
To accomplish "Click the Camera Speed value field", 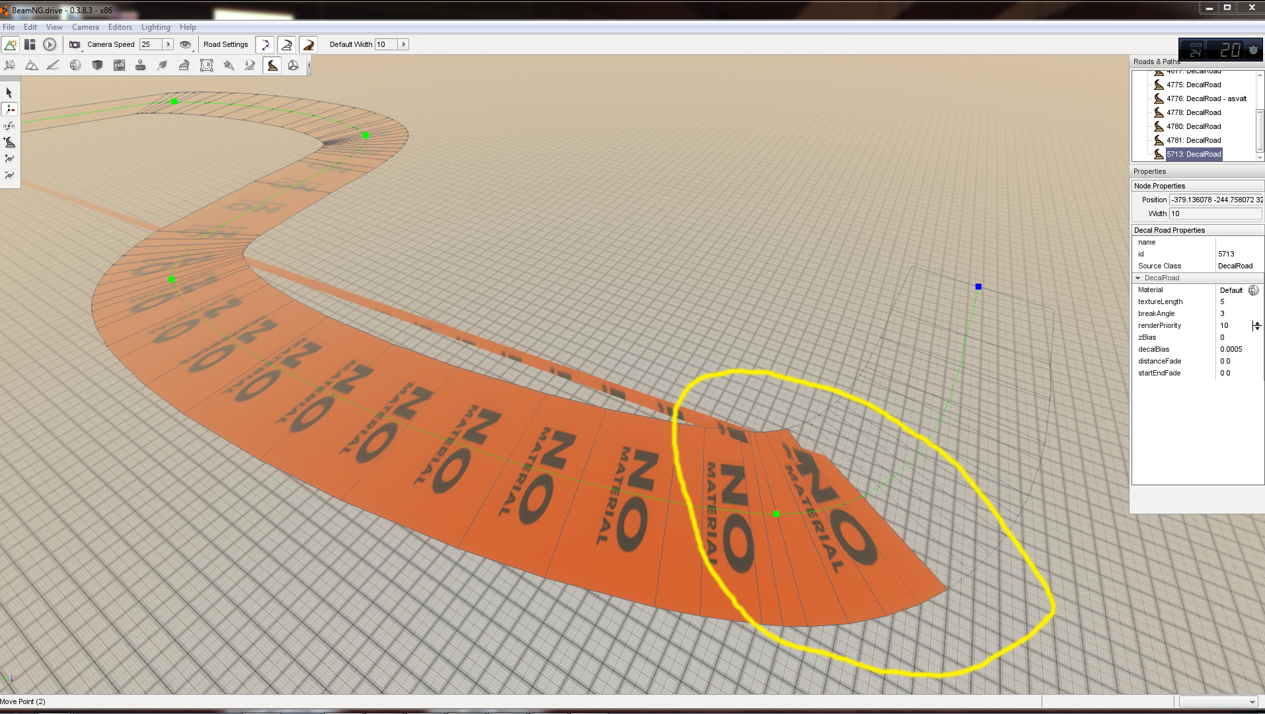I will pos(151,44).
